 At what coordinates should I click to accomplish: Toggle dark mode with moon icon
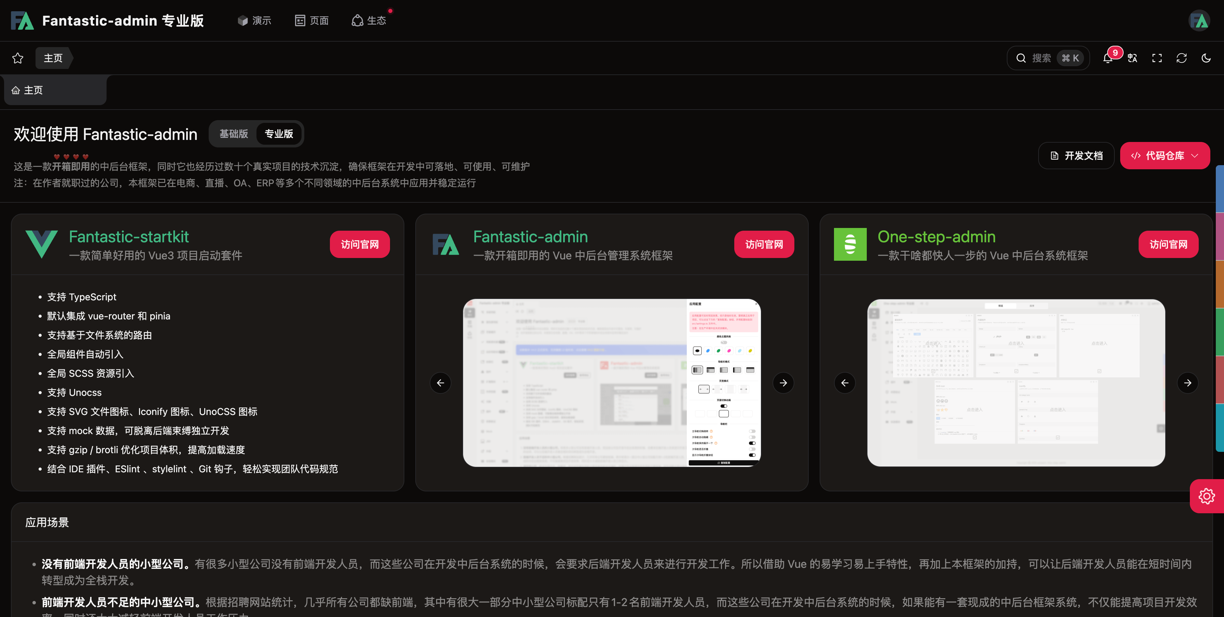coord(1206,58)
